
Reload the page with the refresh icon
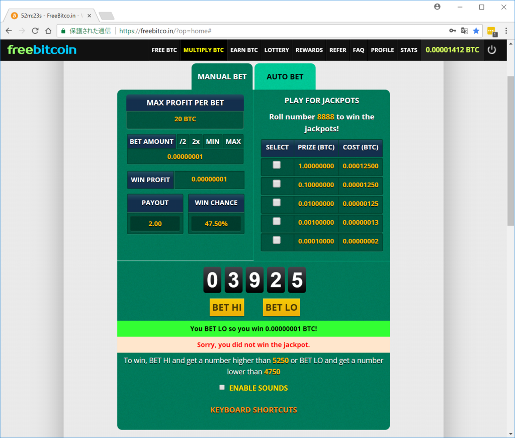[34, 31]
